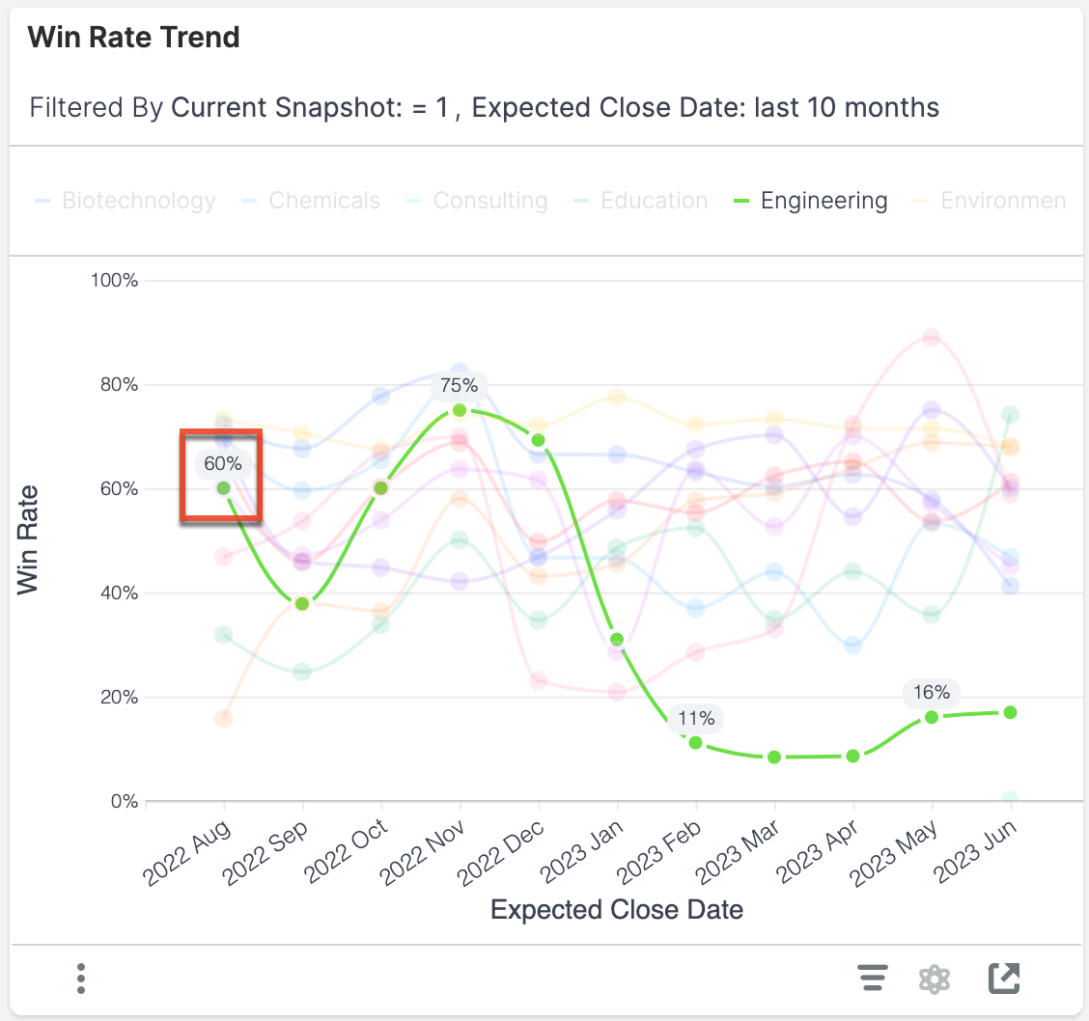Viewport: 1089px width, 1021px height.
Task: Click the Win Rate Trend title
Action: 134,37
